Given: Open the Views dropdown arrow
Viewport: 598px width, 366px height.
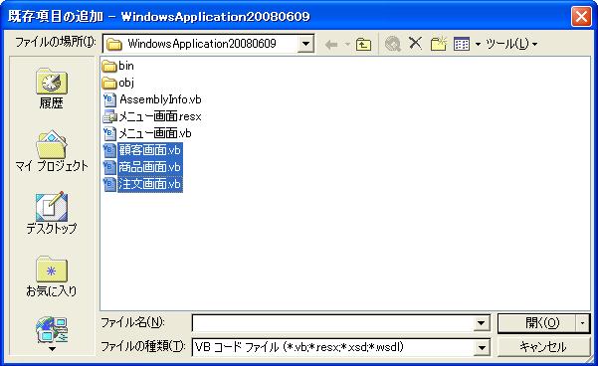Looking at the screenshot, I should point(478,44).
